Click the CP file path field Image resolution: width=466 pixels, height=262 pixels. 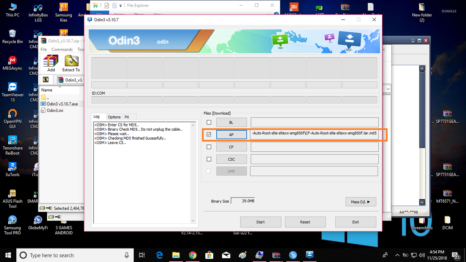pos(315,147)
